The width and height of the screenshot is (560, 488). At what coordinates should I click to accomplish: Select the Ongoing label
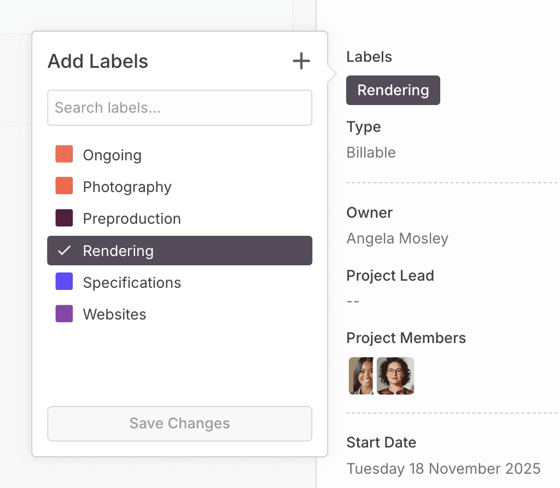pos(112,155)
